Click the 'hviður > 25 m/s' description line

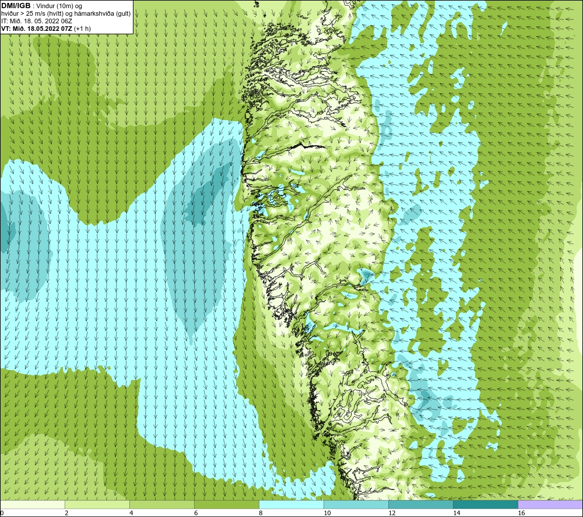click(66, 14)
